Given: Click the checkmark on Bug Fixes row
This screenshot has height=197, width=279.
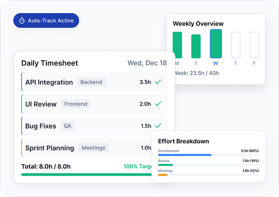Looking at the screenshot, I should (x=158, y=126).
